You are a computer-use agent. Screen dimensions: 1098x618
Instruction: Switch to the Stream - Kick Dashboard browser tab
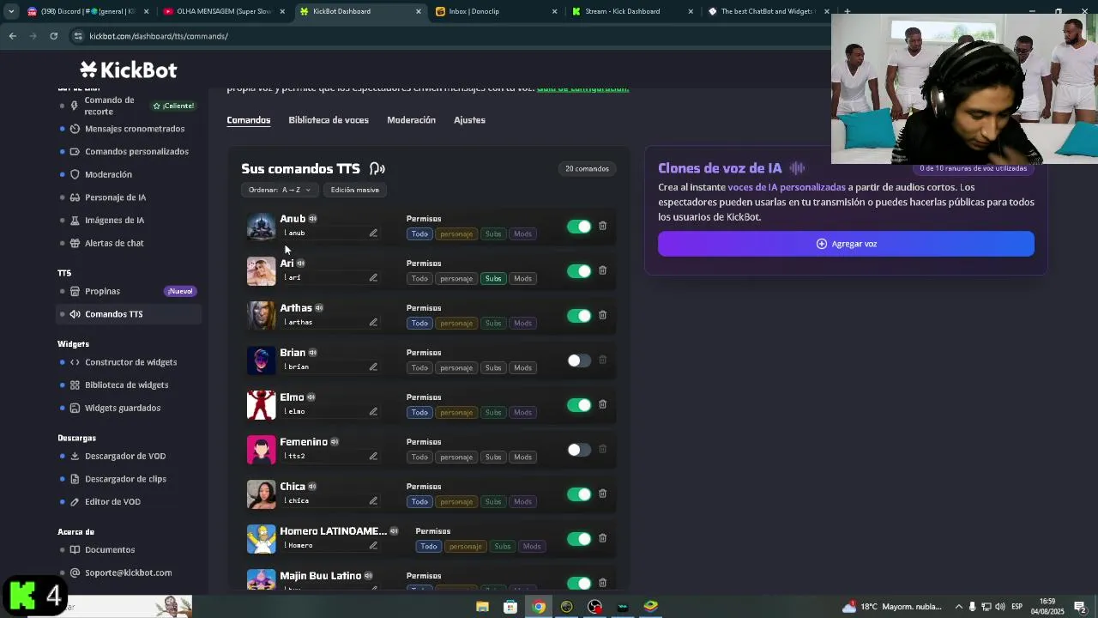(x=630, y=11)
